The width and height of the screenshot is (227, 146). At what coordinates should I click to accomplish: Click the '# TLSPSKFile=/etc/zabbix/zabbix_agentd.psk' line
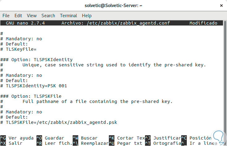[x=59, y=122]
